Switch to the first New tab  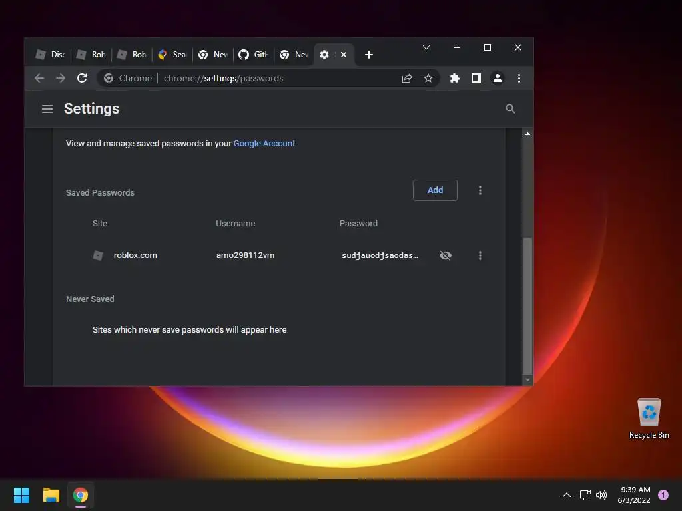coord(213,55)
